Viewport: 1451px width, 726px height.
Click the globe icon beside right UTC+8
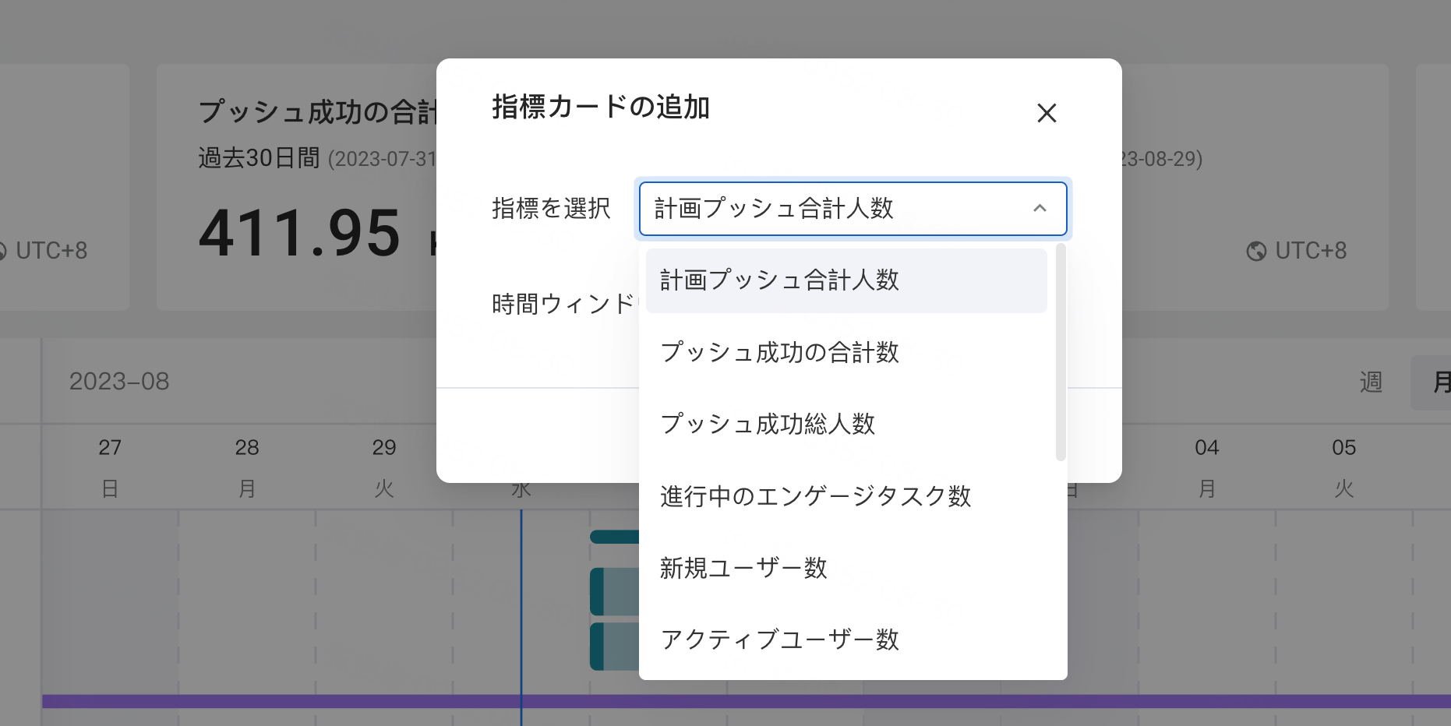tap(1256, 251)
